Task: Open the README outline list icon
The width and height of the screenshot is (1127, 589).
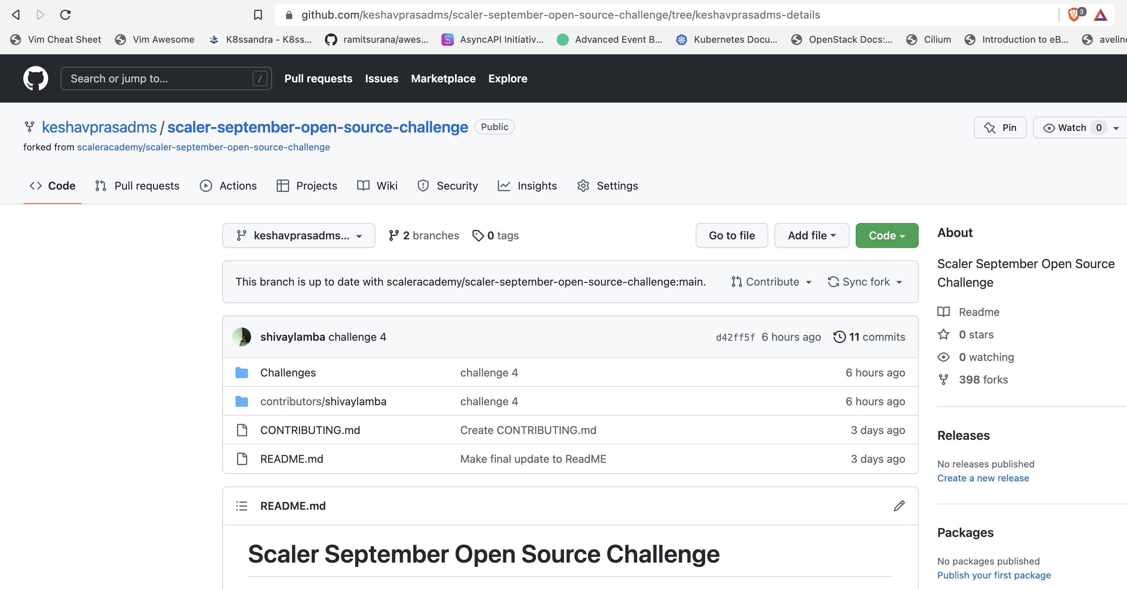Action: 241,506
